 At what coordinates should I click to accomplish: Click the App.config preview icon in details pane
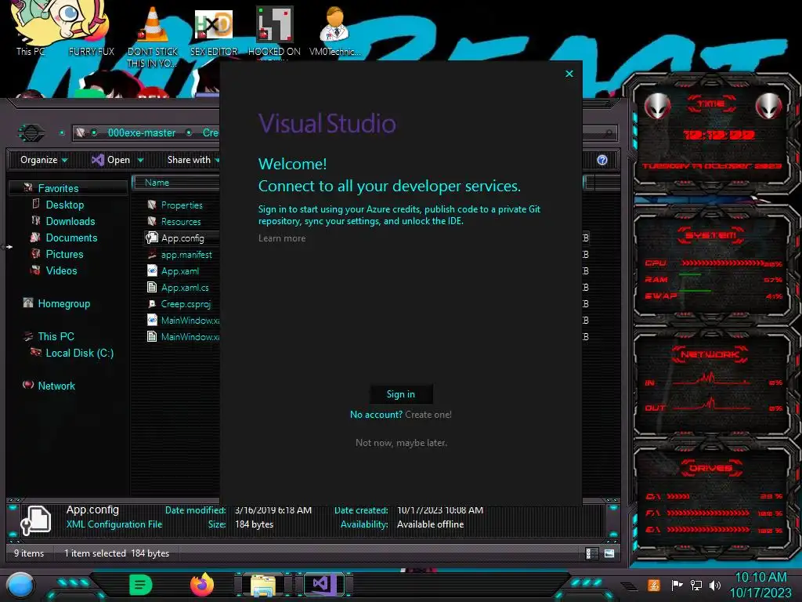(x=36, y=520)
